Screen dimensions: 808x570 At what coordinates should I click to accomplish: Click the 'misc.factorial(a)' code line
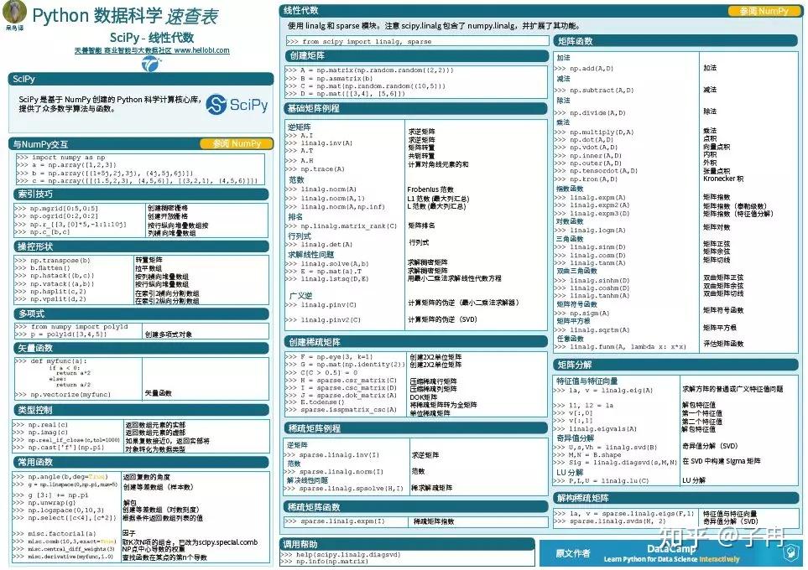tap(54, 534)
